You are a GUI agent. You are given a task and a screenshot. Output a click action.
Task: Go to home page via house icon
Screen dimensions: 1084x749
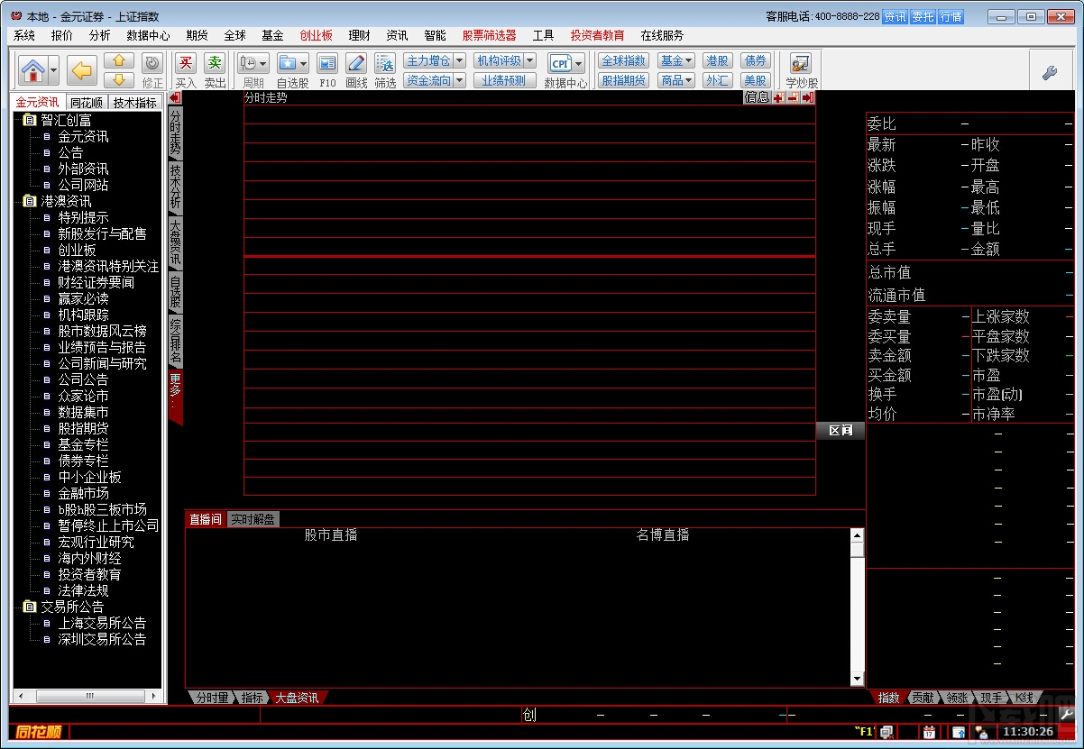32,69
